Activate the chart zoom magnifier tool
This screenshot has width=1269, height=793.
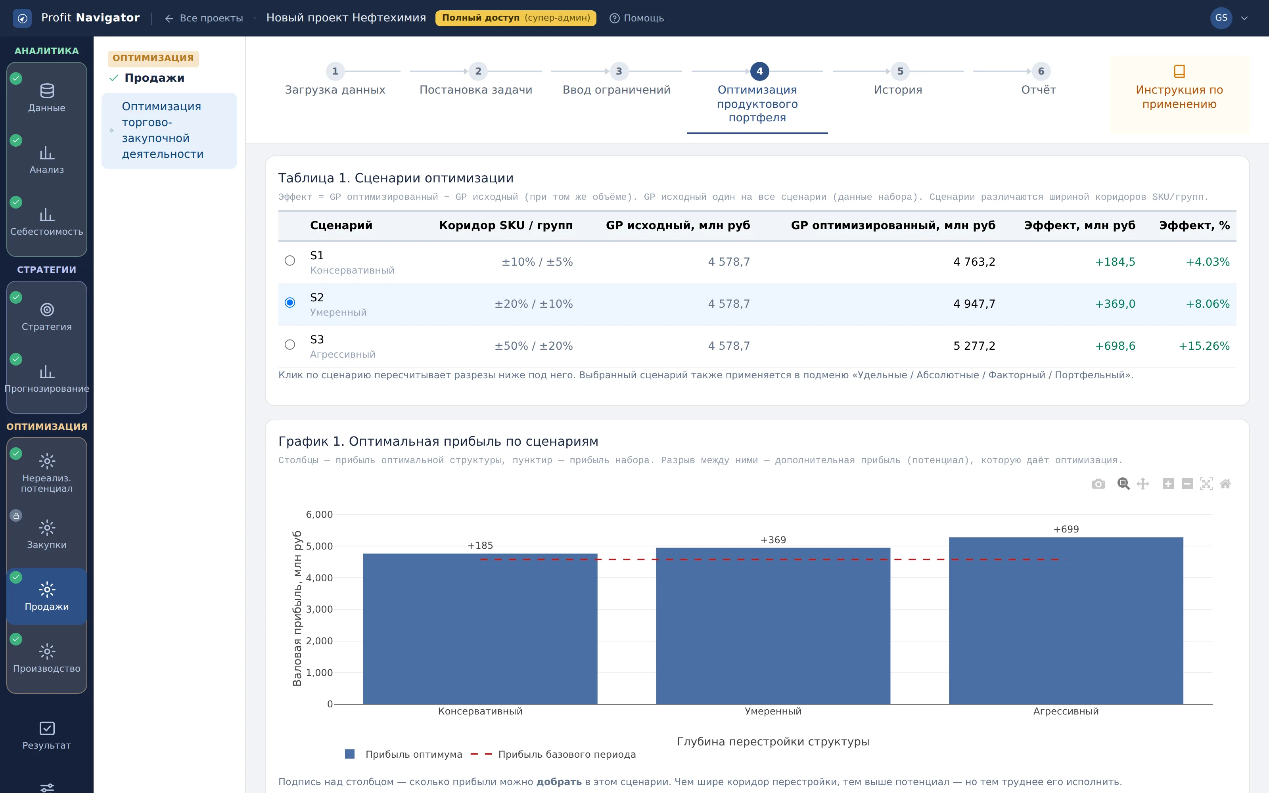[x=1123, y=484]
